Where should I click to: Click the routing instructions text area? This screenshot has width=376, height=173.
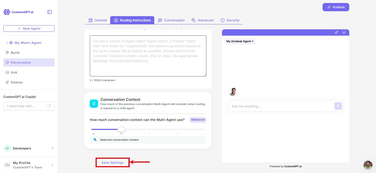[148, 56]
